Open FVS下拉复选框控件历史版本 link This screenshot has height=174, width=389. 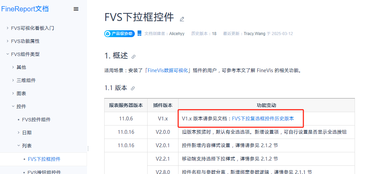click(263, 119)
